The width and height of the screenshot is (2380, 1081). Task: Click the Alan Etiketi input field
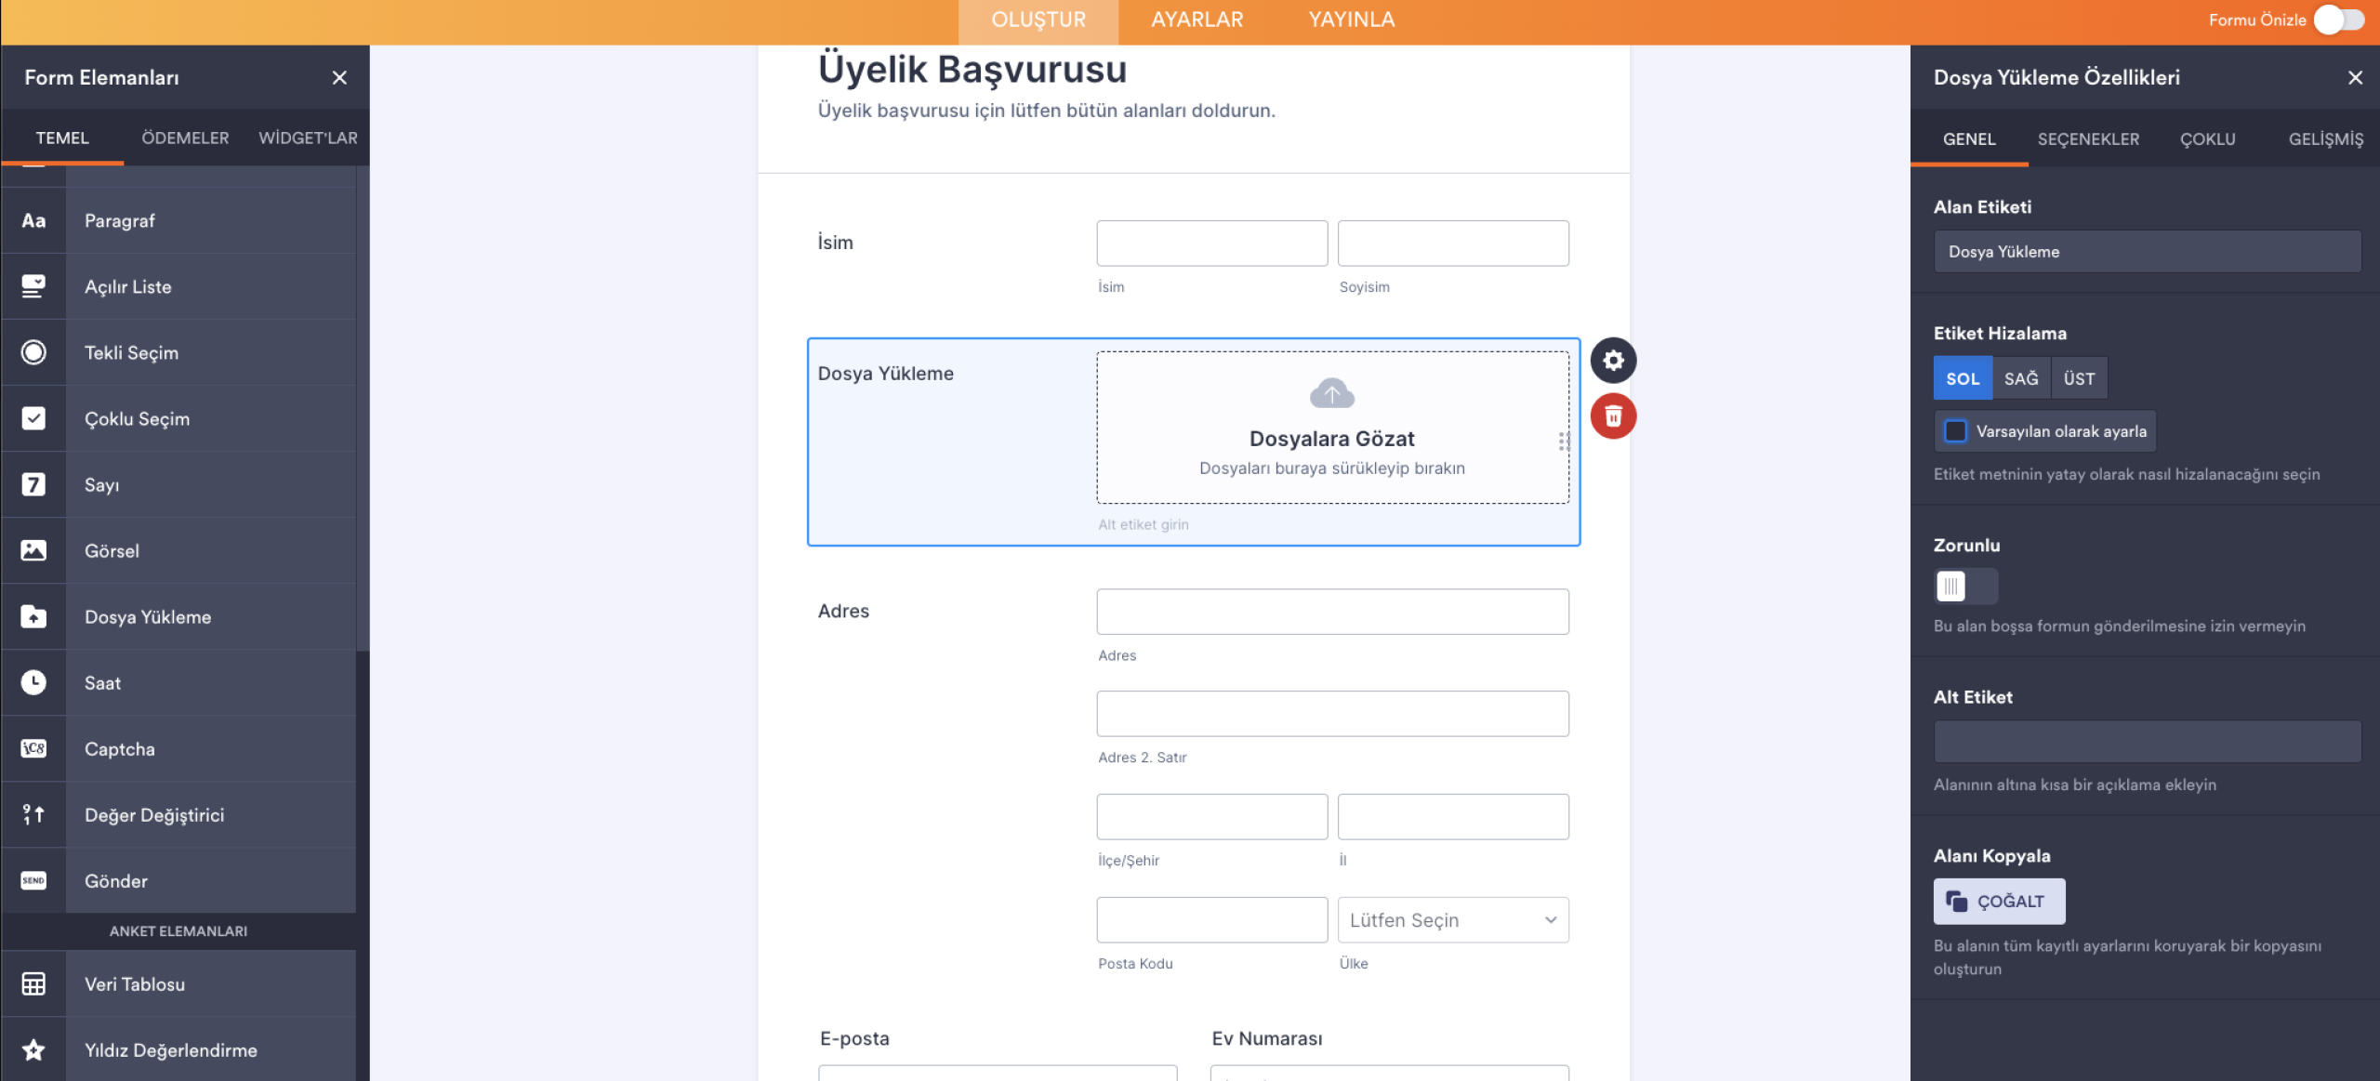[x=2148, y=252]
